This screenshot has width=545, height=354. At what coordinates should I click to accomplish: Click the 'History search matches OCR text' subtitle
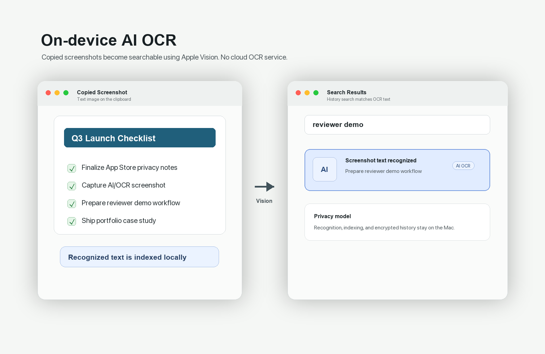pos(359,99)
